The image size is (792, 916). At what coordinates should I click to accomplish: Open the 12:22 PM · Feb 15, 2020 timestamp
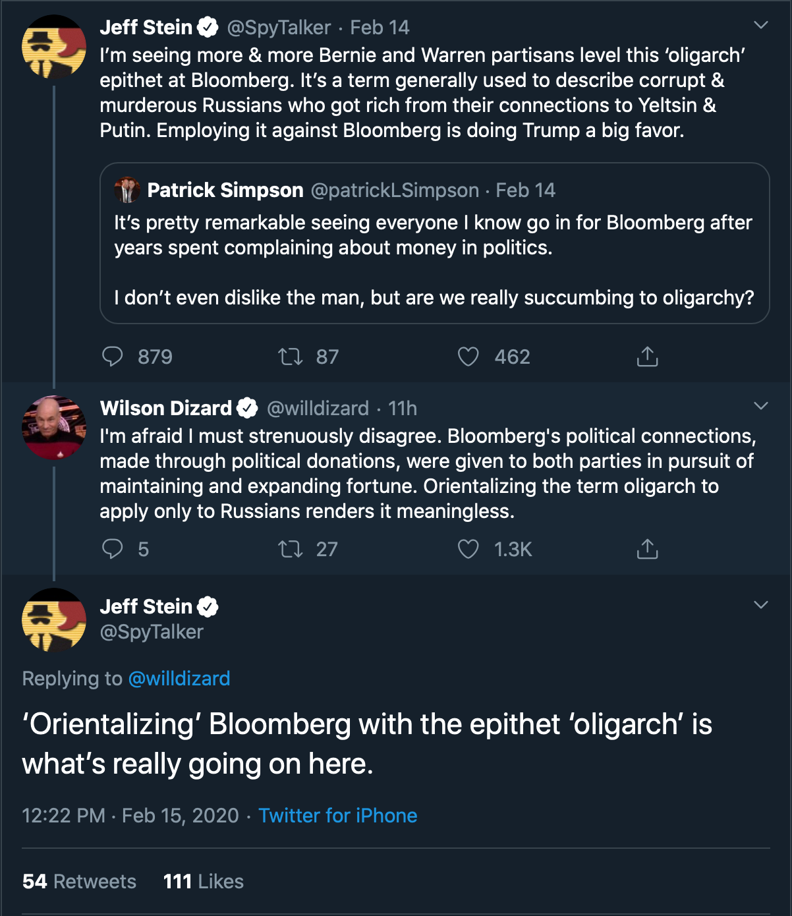tap(130, 815)
